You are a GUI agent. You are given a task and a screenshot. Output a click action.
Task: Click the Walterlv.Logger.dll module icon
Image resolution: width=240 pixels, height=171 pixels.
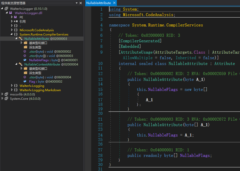(11, 13)
